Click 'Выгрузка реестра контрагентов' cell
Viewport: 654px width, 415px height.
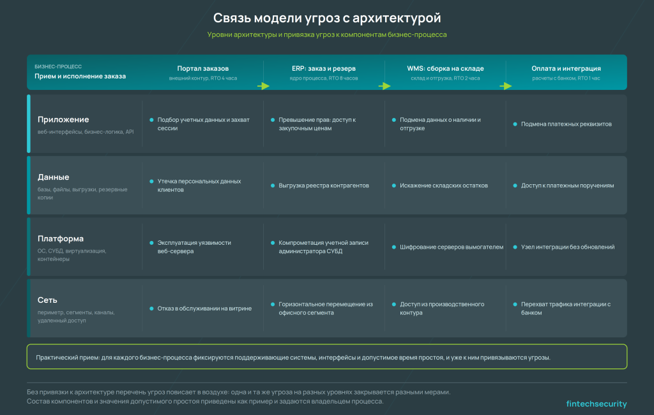tap(324, 186)
